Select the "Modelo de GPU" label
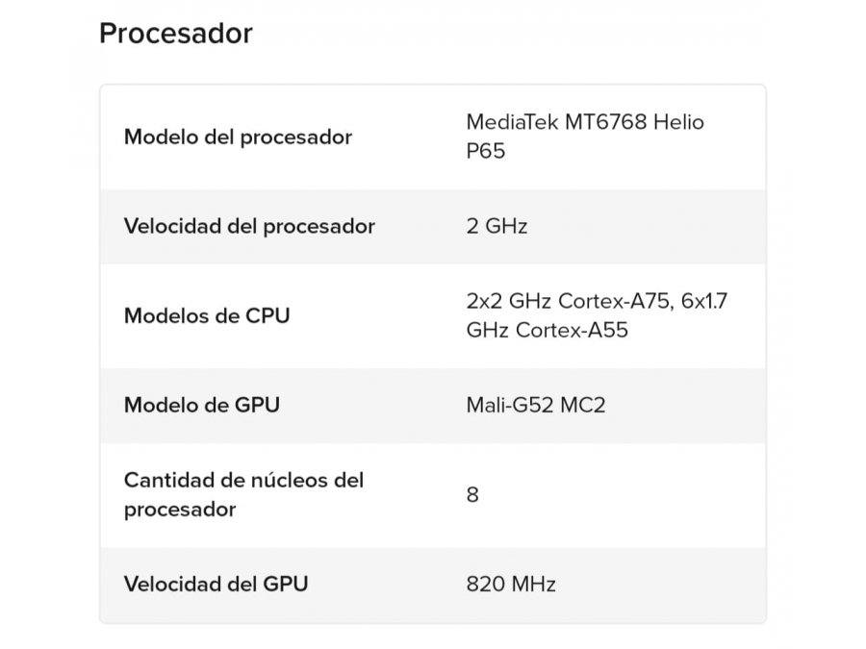Viewport: 866px width, 649px height. point(202,405)
